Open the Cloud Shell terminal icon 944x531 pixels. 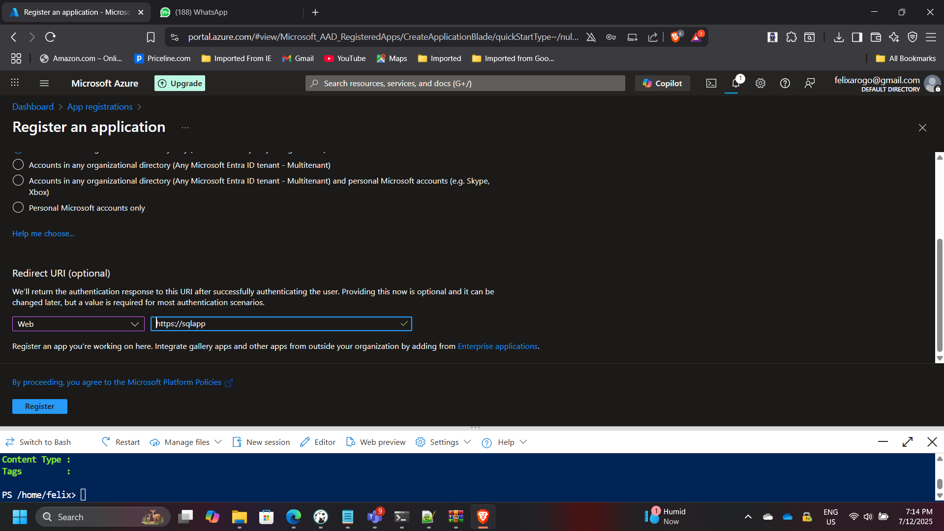pyautogui.click(x=711, y=83)
